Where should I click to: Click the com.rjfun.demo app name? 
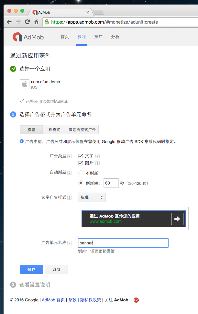(45, 82)
